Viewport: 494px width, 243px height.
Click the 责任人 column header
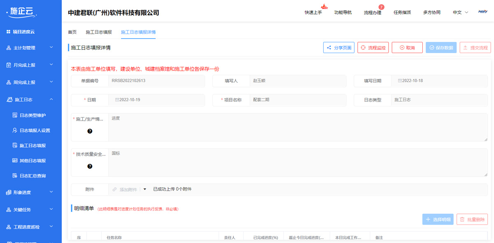coord(231,238)
